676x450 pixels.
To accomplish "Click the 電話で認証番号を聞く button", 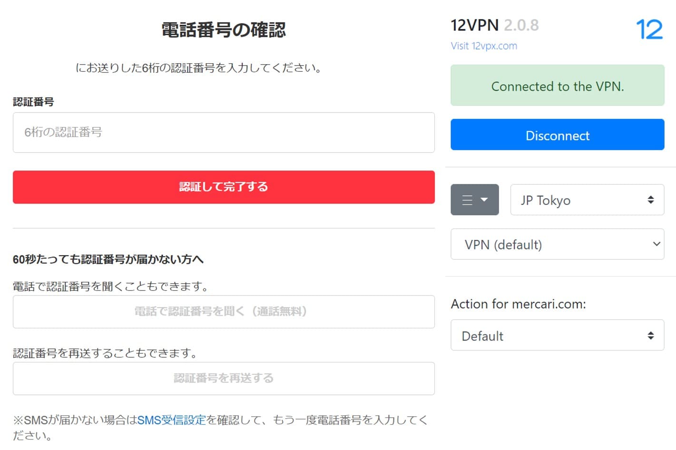I will (x=224, y=312).
